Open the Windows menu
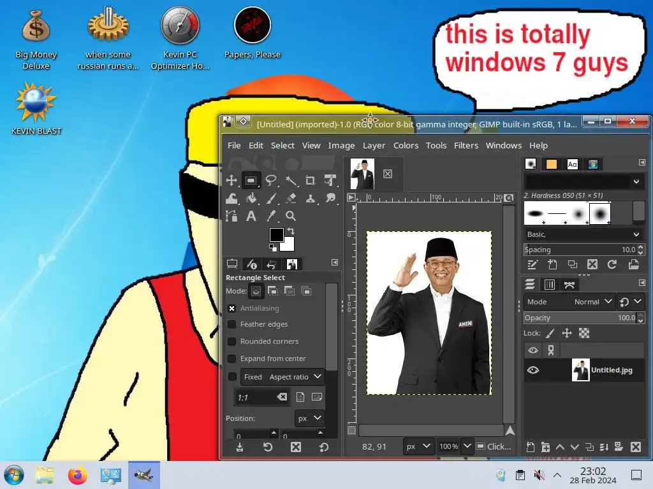 pyautogui.click(x=504, y=146)
